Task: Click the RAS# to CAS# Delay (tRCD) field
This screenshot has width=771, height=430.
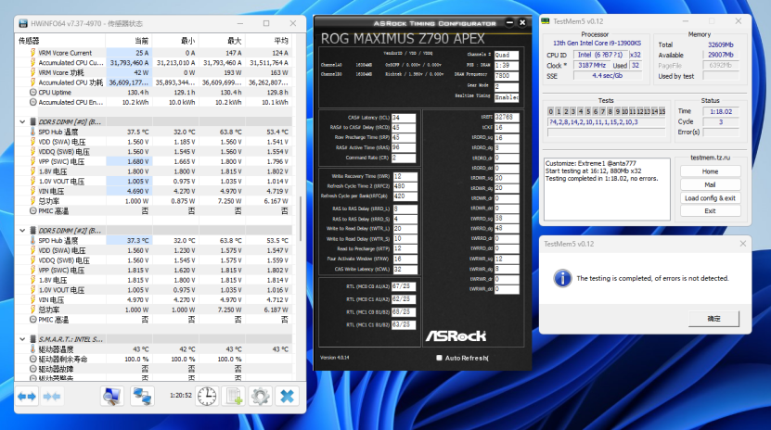Action: (x=404, y=128)
